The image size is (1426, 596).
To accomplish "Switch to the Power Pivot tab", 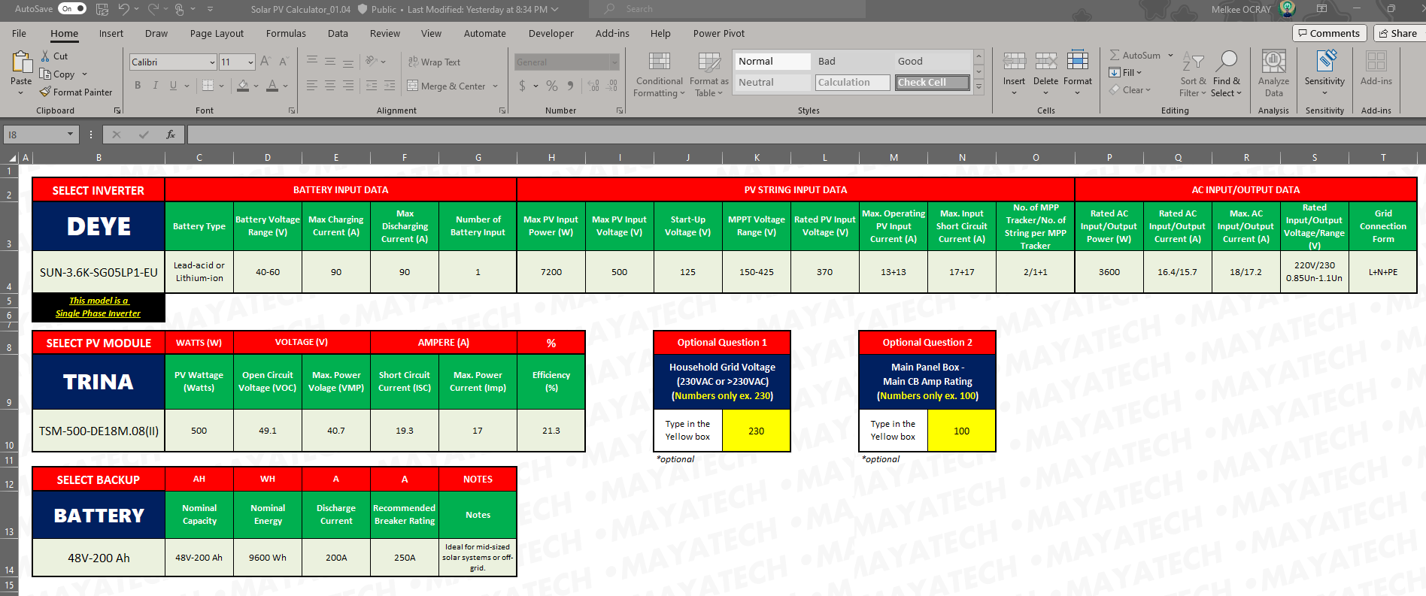I will coord(719,34).
